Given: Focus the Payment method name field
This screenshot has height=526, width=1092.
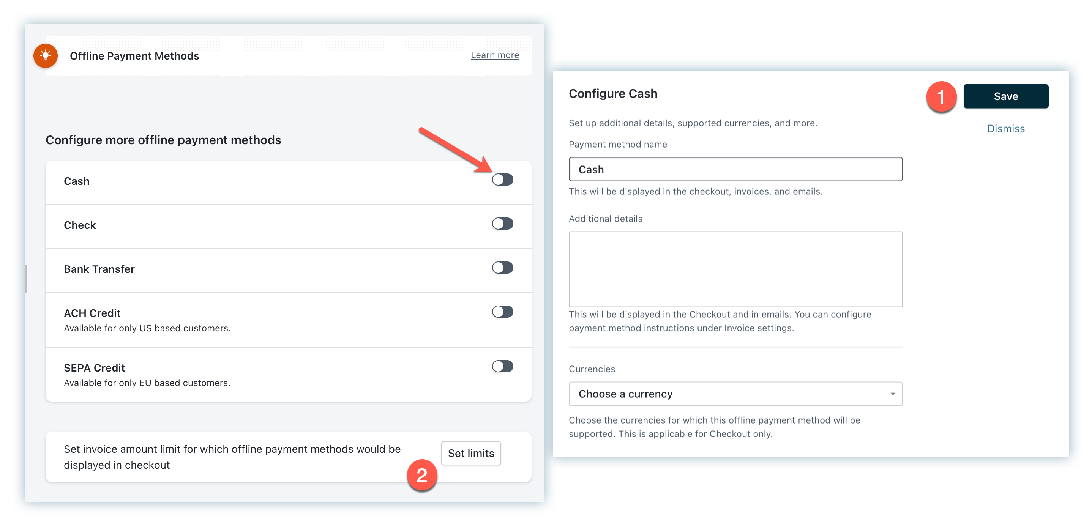Looking at the screenshot, I should pyautogui.click(x=735, y=170).
